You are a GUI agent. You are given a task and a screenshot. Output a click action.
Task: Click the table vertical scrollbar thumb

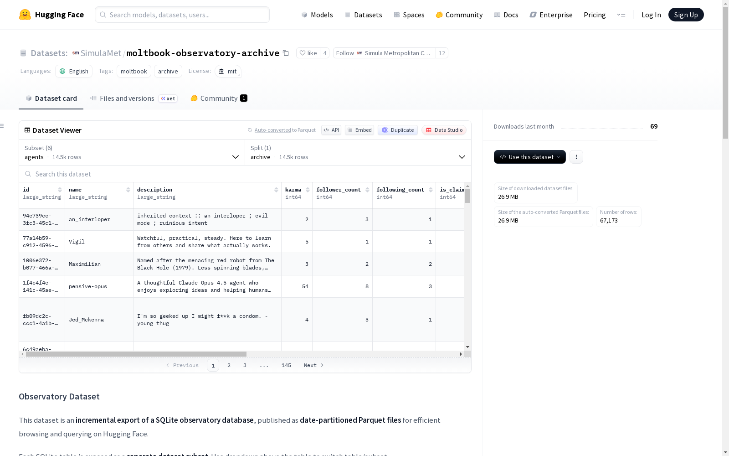tap(467, 196)
